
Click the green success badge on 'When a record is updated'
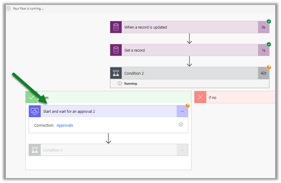tap(269, 21)
